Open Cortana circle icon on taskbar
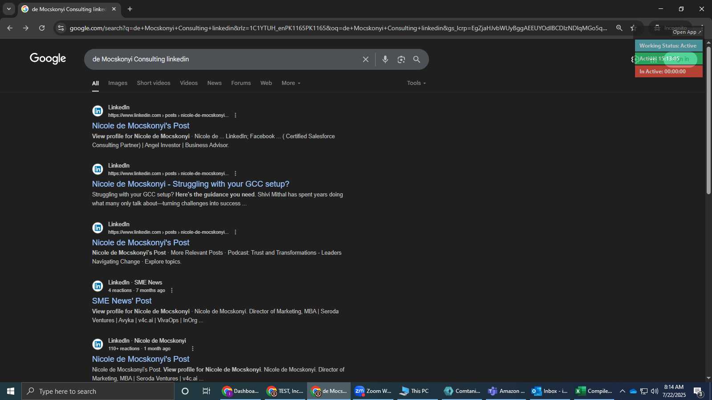 [185, 391]
